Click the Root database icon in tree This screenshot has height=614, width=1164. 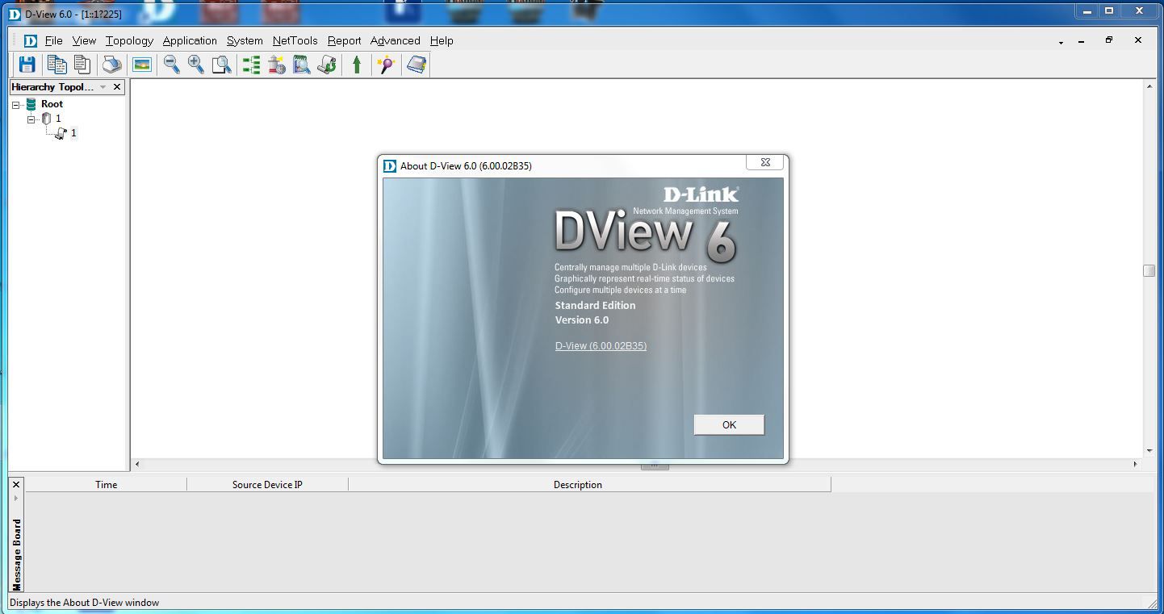[x=31, y=104]
